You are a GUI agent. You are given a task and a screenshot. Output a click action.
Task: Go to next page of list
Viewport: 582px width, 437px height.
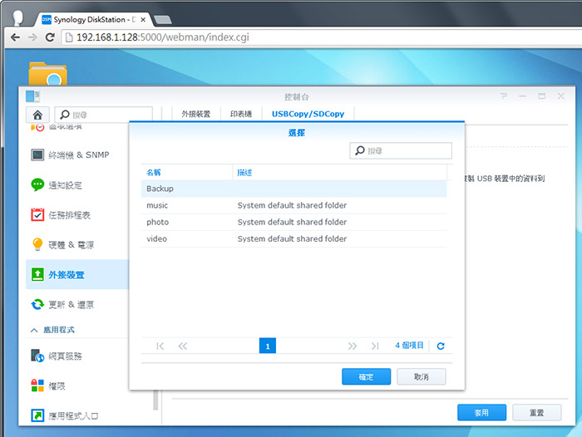tap(353, 346)
